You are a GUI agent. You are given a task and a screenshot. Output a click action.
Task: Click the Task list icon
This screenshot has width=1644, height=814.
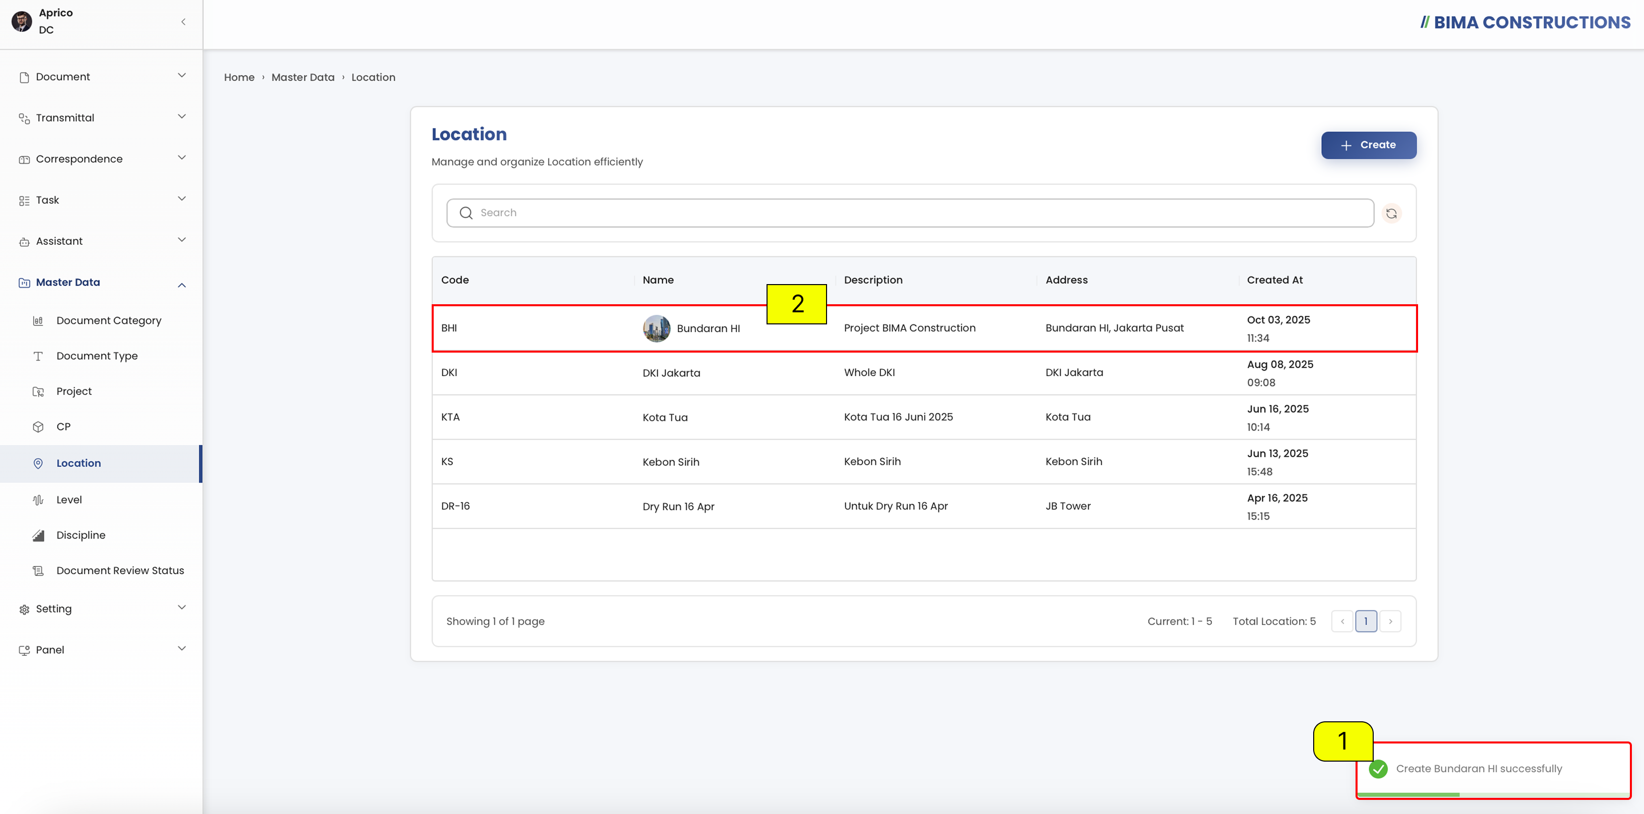[x=24, y=201]
